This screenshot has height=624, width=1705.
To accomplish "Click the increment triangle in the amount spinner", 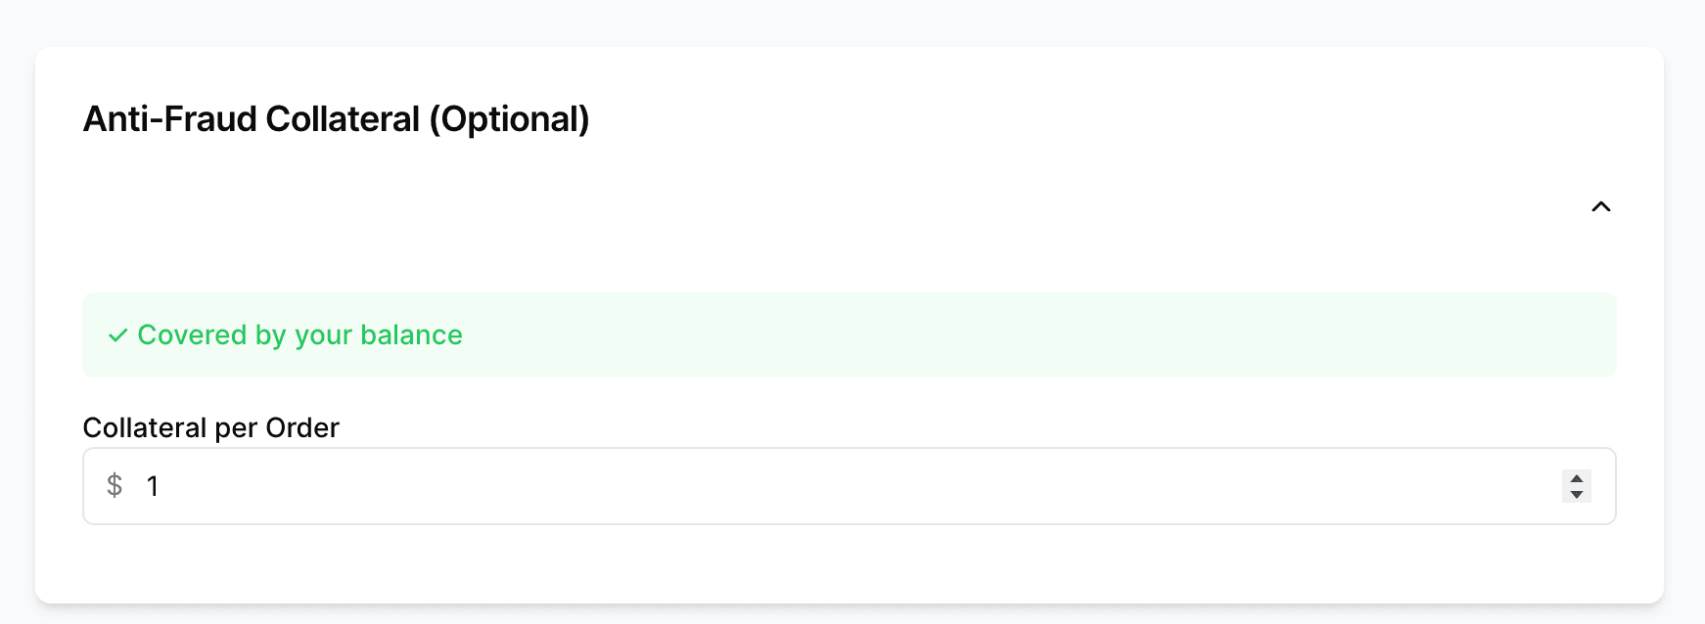I will [1577, 480].
